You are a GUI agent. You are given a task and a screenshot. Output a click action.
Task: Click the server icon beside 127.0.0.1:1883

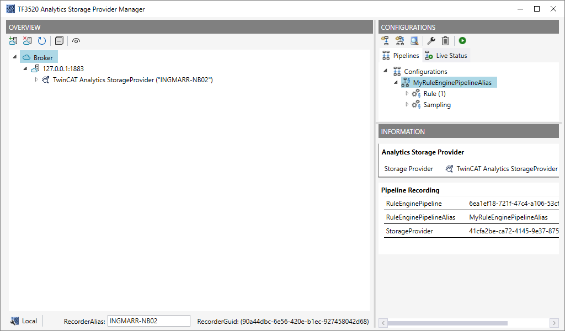(x=35, y=68)
